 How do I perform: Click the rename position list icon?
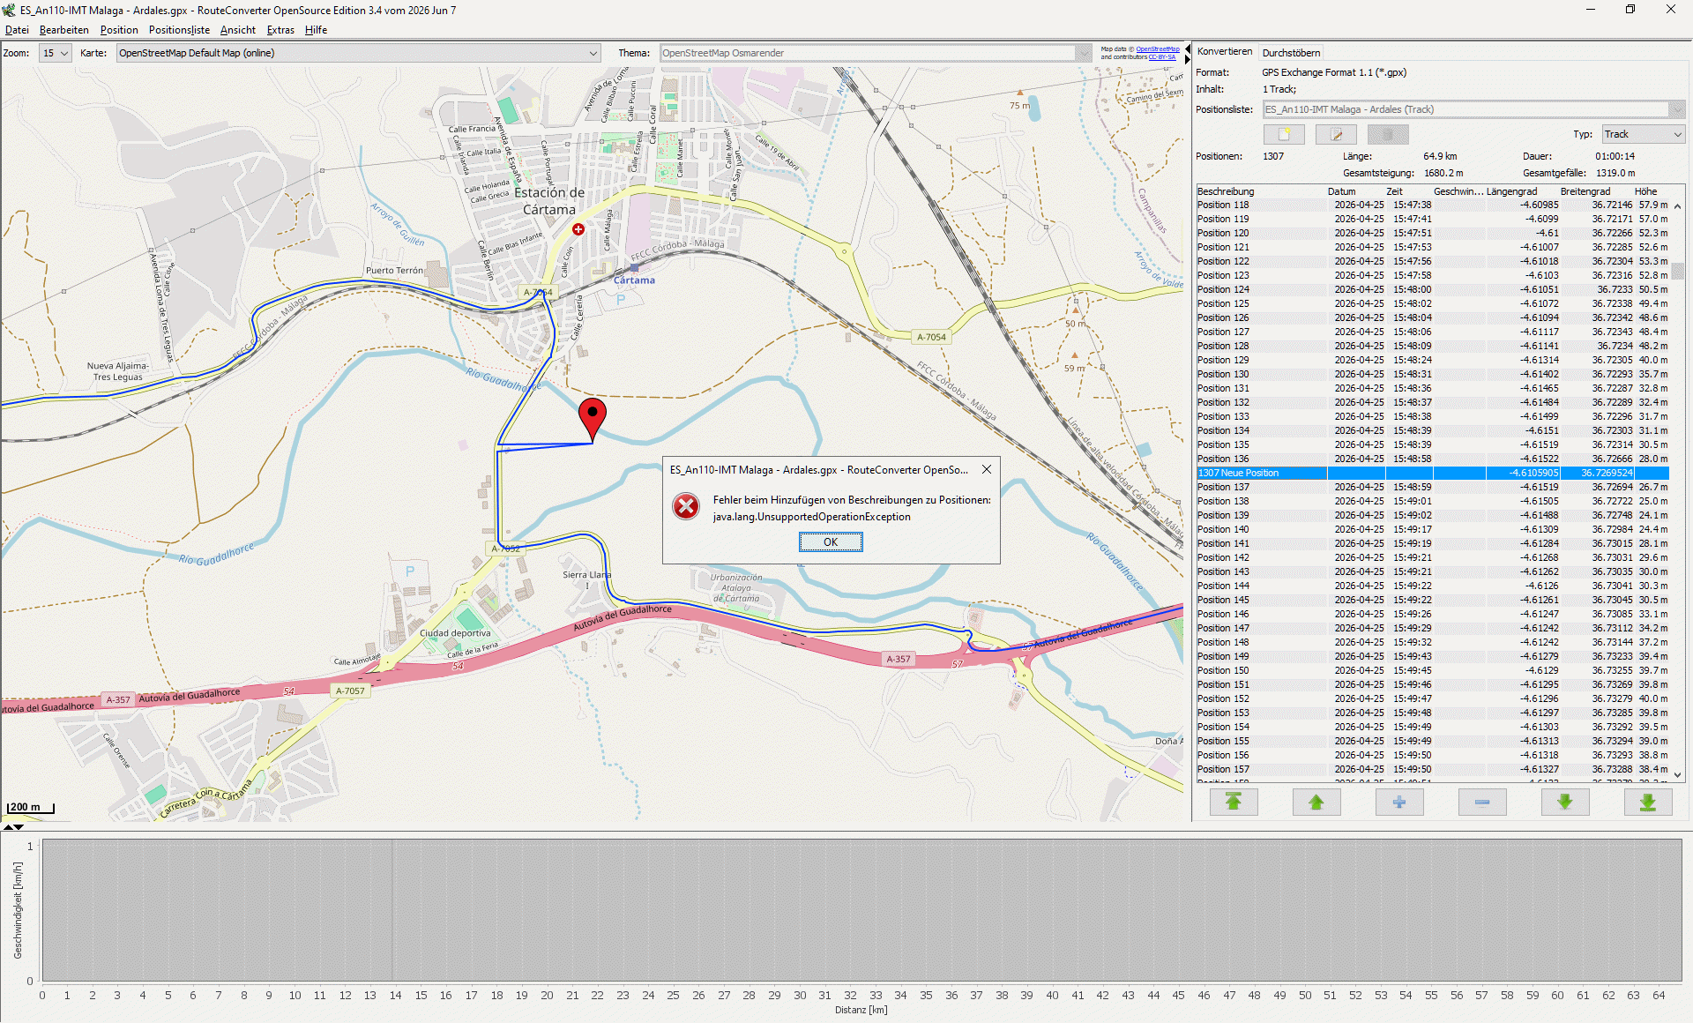(x=1336, y=134)
